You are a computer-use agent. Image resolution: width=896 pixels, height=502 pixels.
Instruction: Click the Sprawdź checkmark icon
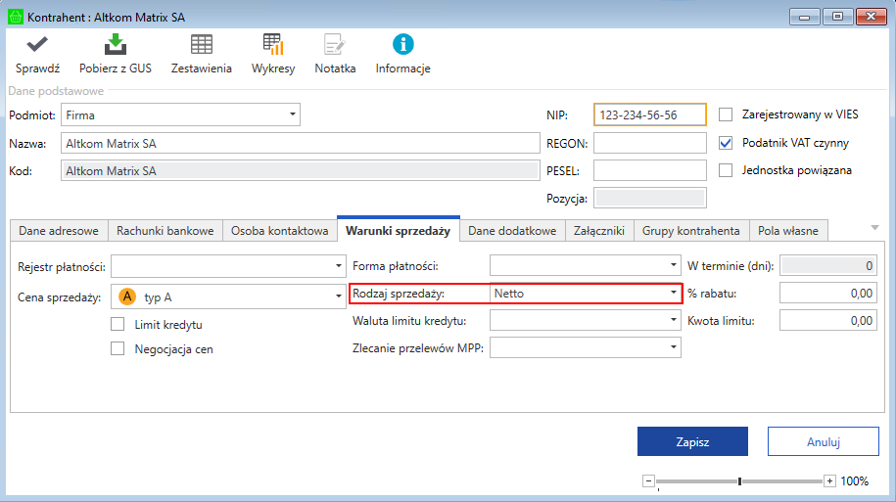point(37,44)
